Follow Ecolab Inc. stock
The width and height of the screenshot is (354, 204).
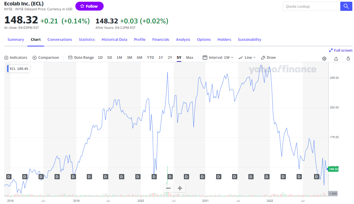[89, 6]
